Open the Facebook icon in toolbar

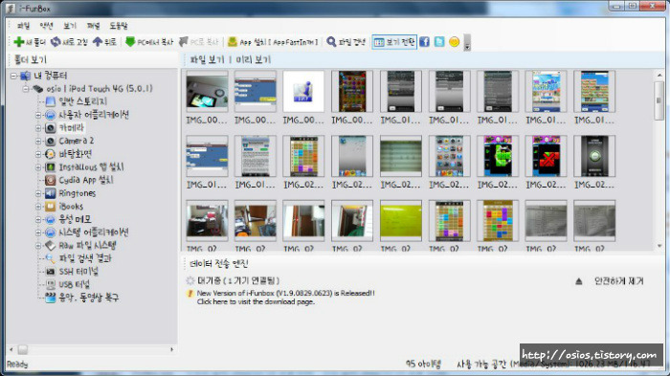[424, 42]
